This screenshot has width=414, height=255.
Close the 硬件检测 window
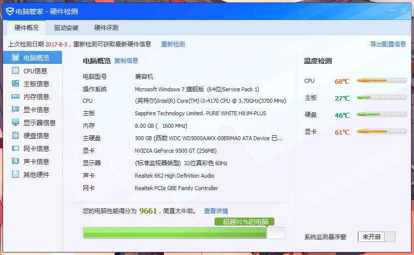pyautogui.click(x=404, y=10)
